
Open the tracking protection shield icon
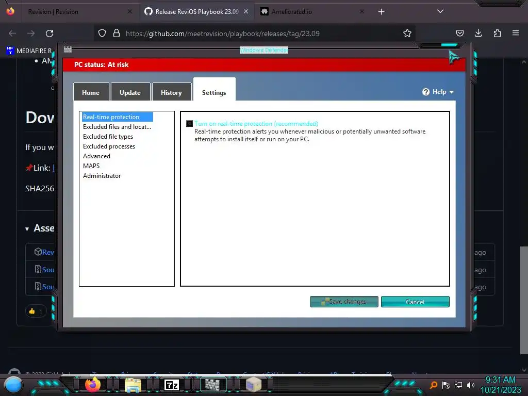click(102, 33)
